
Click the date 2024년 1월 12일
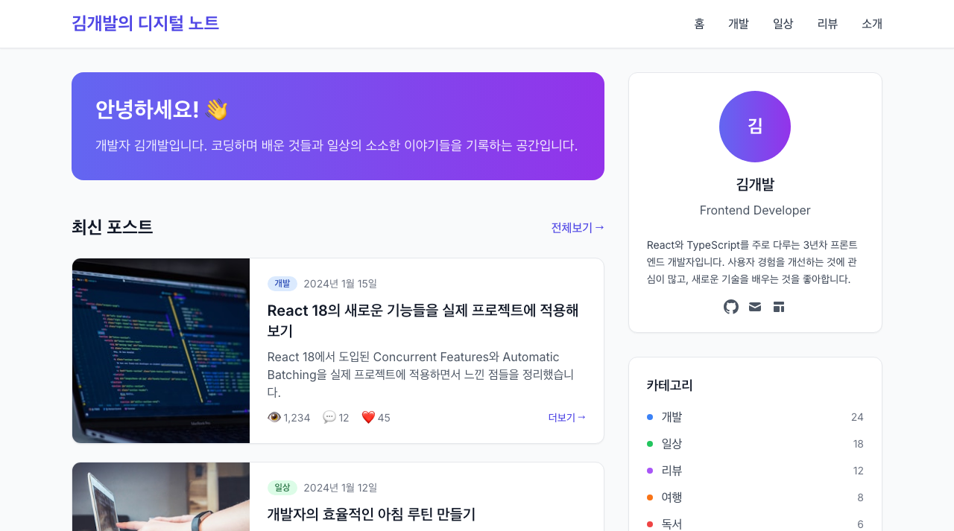pyautogui.click(x=340, y=488)
